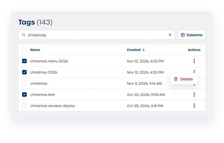Open actions menu for christmas test

pyautogui.click(x=194, y=95)
